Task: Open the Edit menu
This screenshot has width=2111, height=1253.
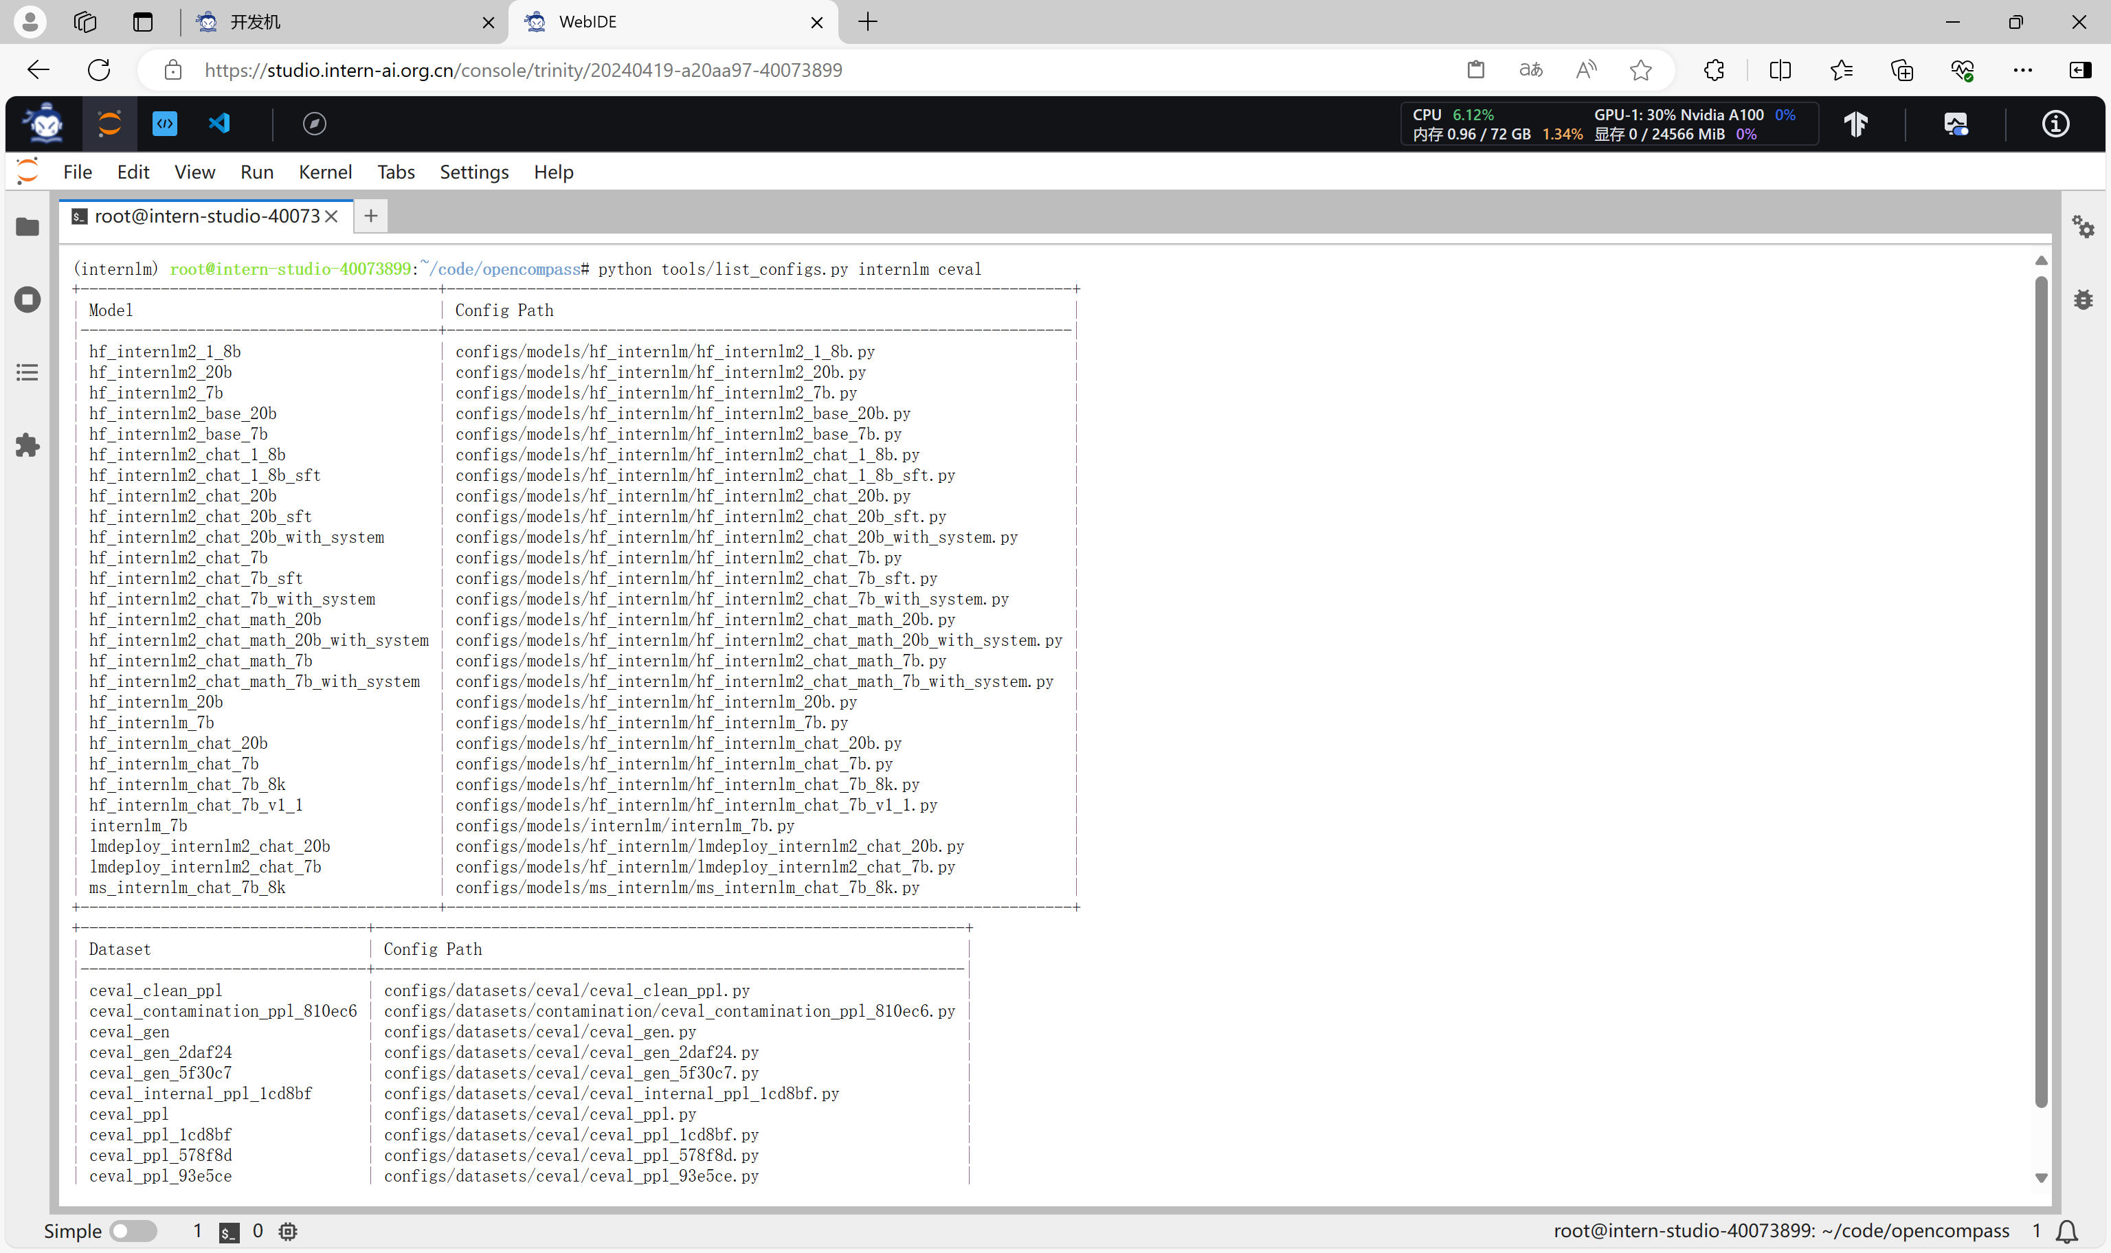Action: pyautogui.click(x=133, y=172)
